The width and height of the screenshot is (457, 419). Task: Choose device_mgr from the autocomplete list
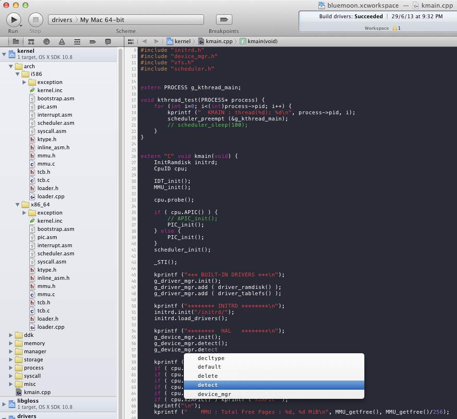[x=274, y=394]
